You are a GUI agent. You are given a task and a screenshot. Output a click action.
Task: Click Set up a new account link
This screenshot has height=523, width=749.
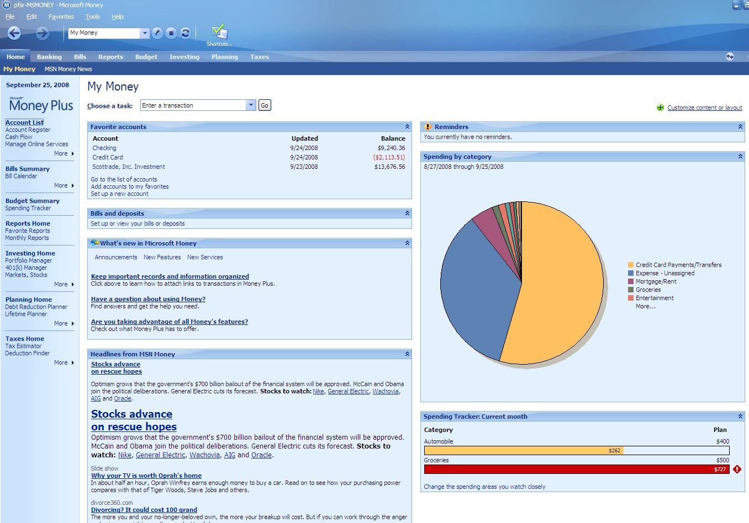pyautogui.click(x=120, y=194)
